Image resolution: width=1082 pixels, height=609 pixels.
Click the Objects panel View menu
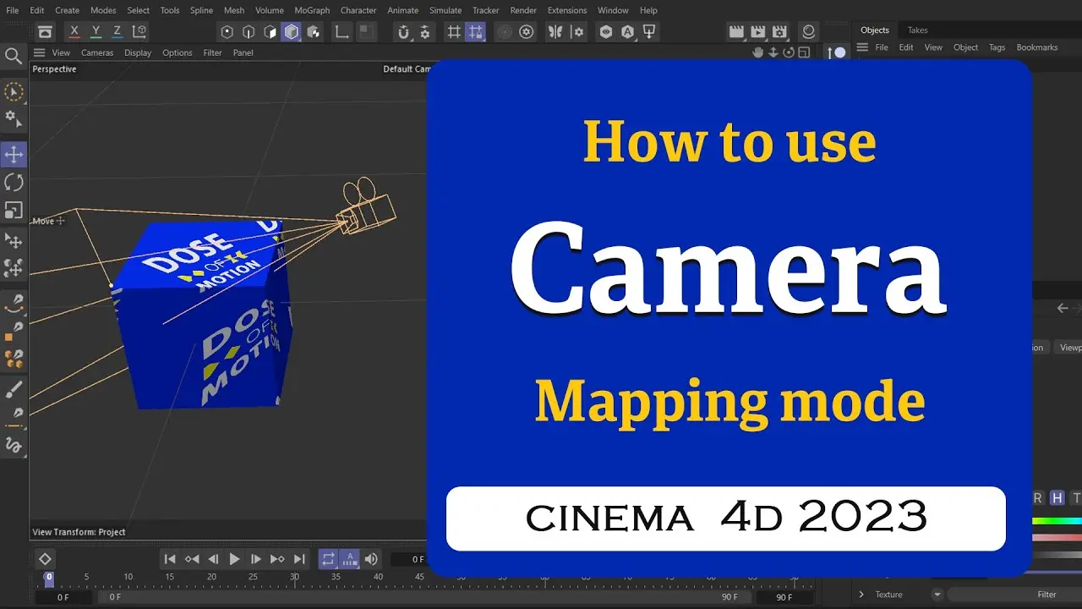point(933,47)
